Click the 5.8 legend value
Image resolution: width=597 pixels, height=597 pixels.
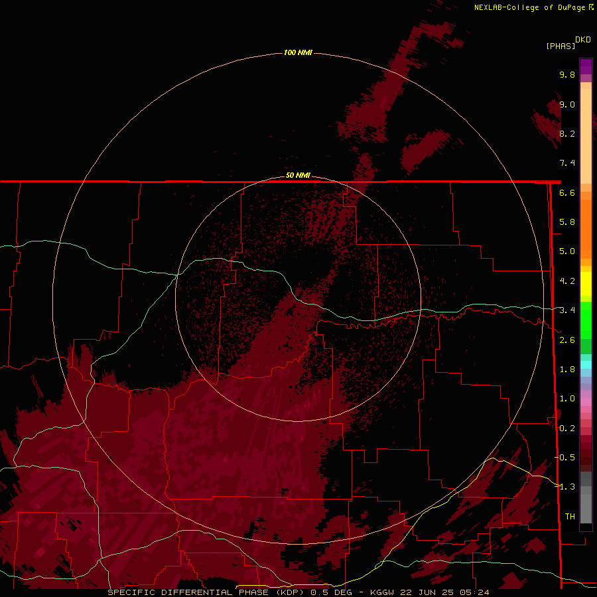click(x=567, y=222)
